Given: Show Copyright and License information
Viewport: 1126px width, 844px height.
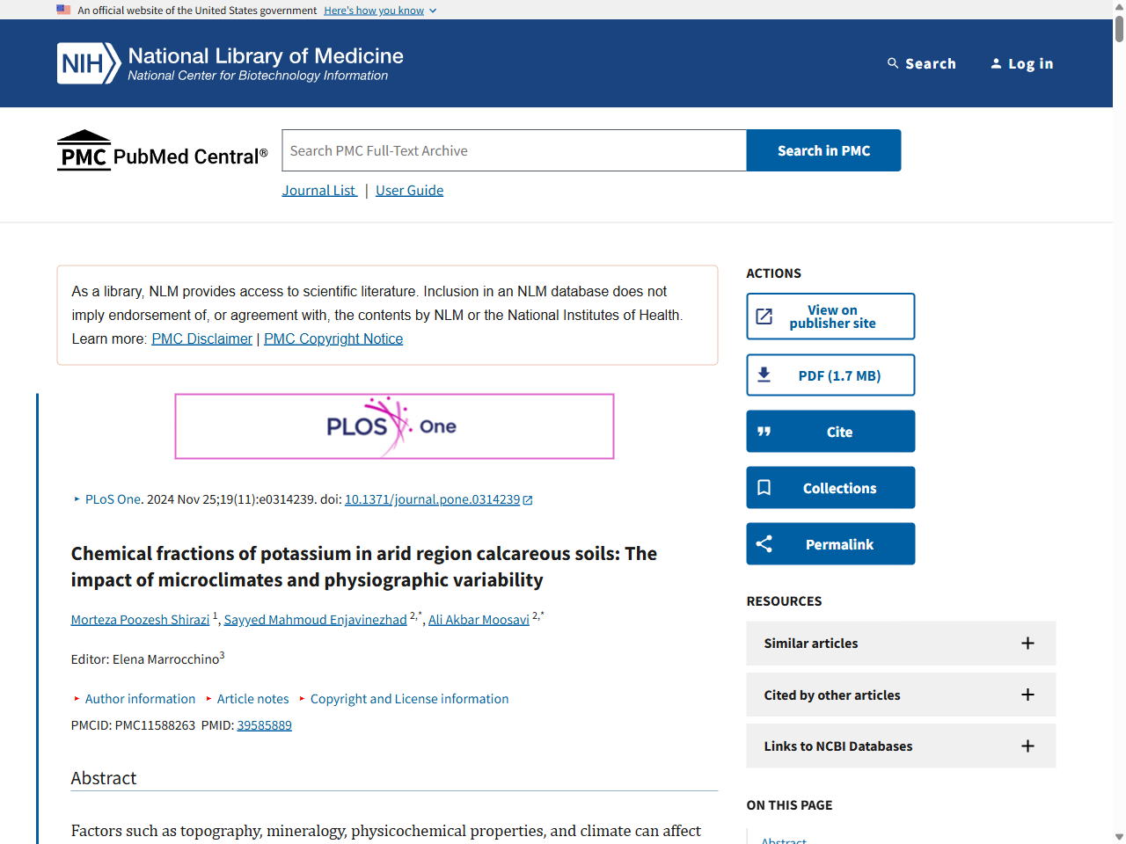Looking at the screenshot, I should pyautogui.click(x=409, y=699).
